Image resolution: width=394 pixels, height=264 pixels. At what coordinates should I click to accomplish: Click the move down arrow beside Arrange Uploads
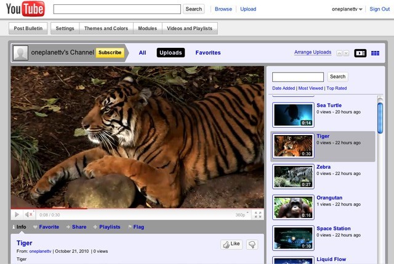point(346,53)
